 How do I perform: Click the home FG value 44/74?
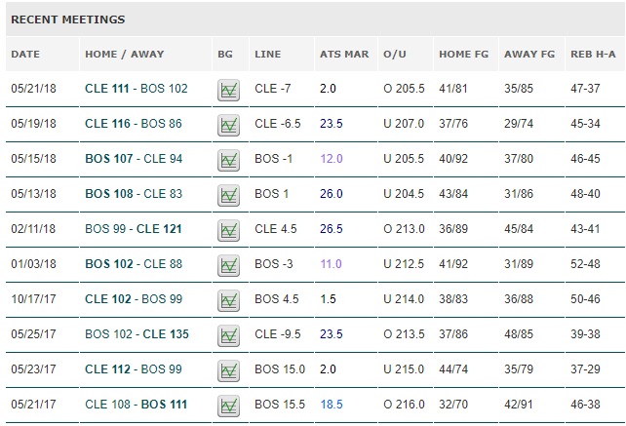[453, 369]
